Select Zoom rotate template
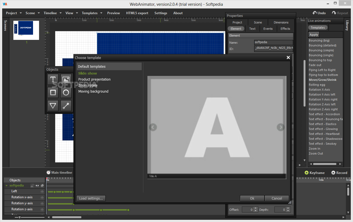The height and width of the screenshot is (222, 353). (x=88, y=85)
